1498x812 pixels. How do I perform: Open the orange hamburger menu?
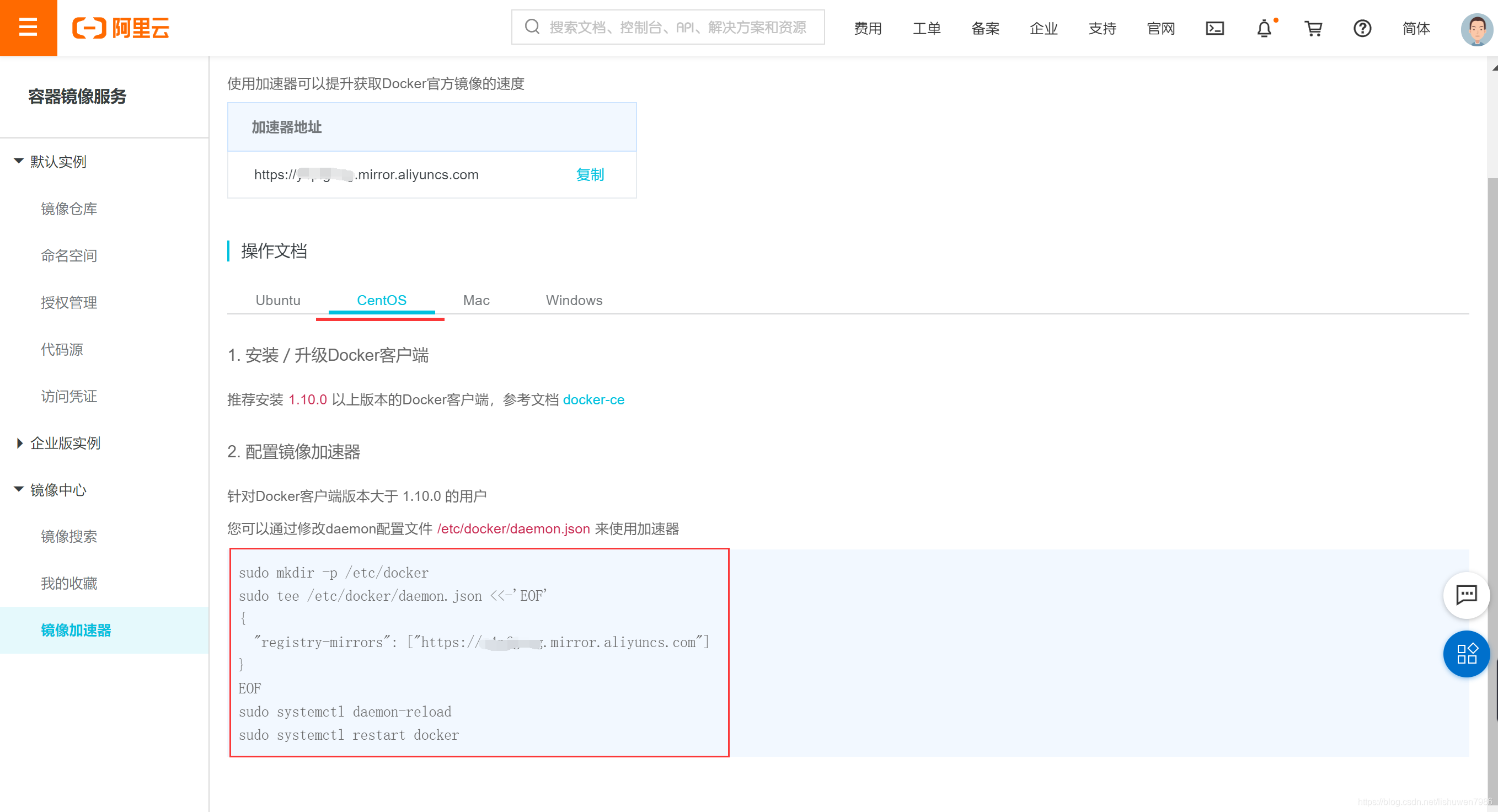28,28
